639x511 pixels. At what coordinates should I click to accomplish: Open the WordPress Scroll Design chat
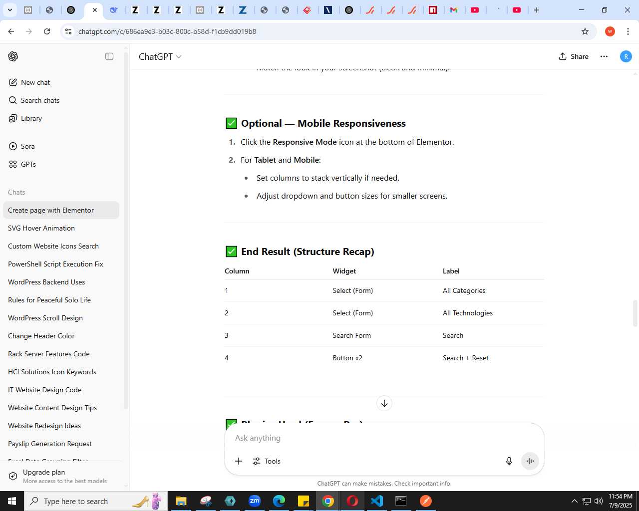(x=61, y=318)
